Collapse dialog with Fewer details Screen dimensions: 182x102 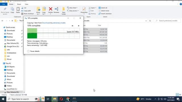[33, 51]
